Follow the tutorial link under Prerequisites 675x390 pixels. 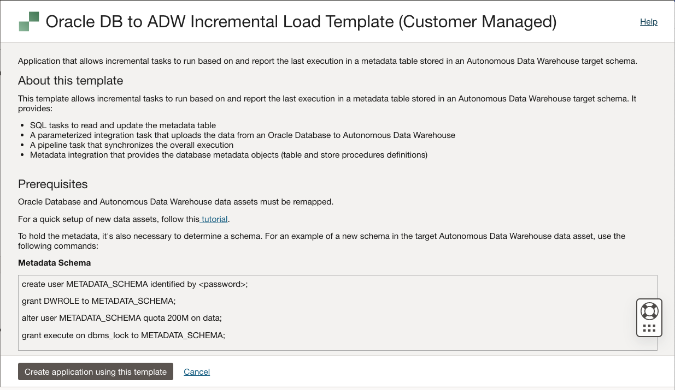213,219
